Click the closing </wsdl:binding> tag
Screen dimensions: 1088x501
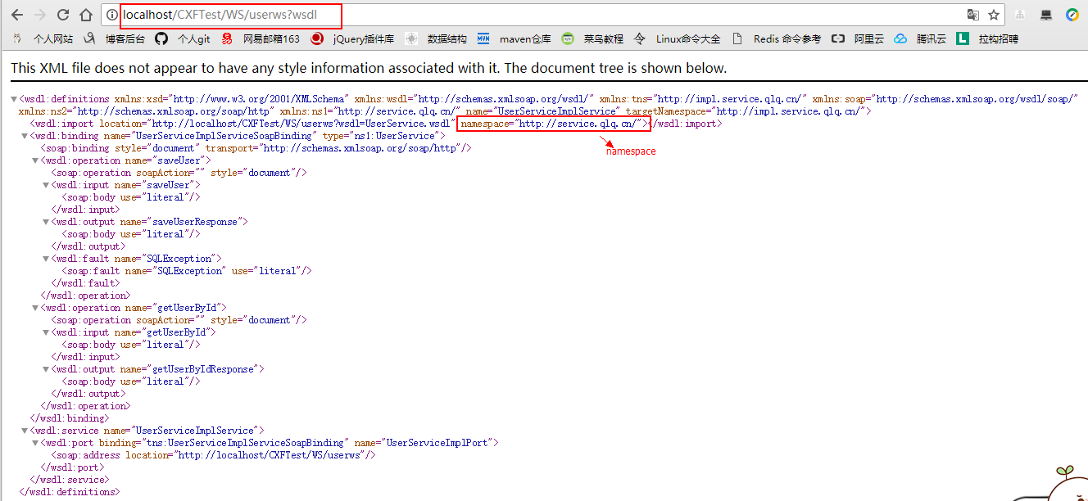coord(69,418)
